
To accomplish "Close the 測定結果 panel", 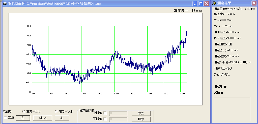I will pos(254,3).
